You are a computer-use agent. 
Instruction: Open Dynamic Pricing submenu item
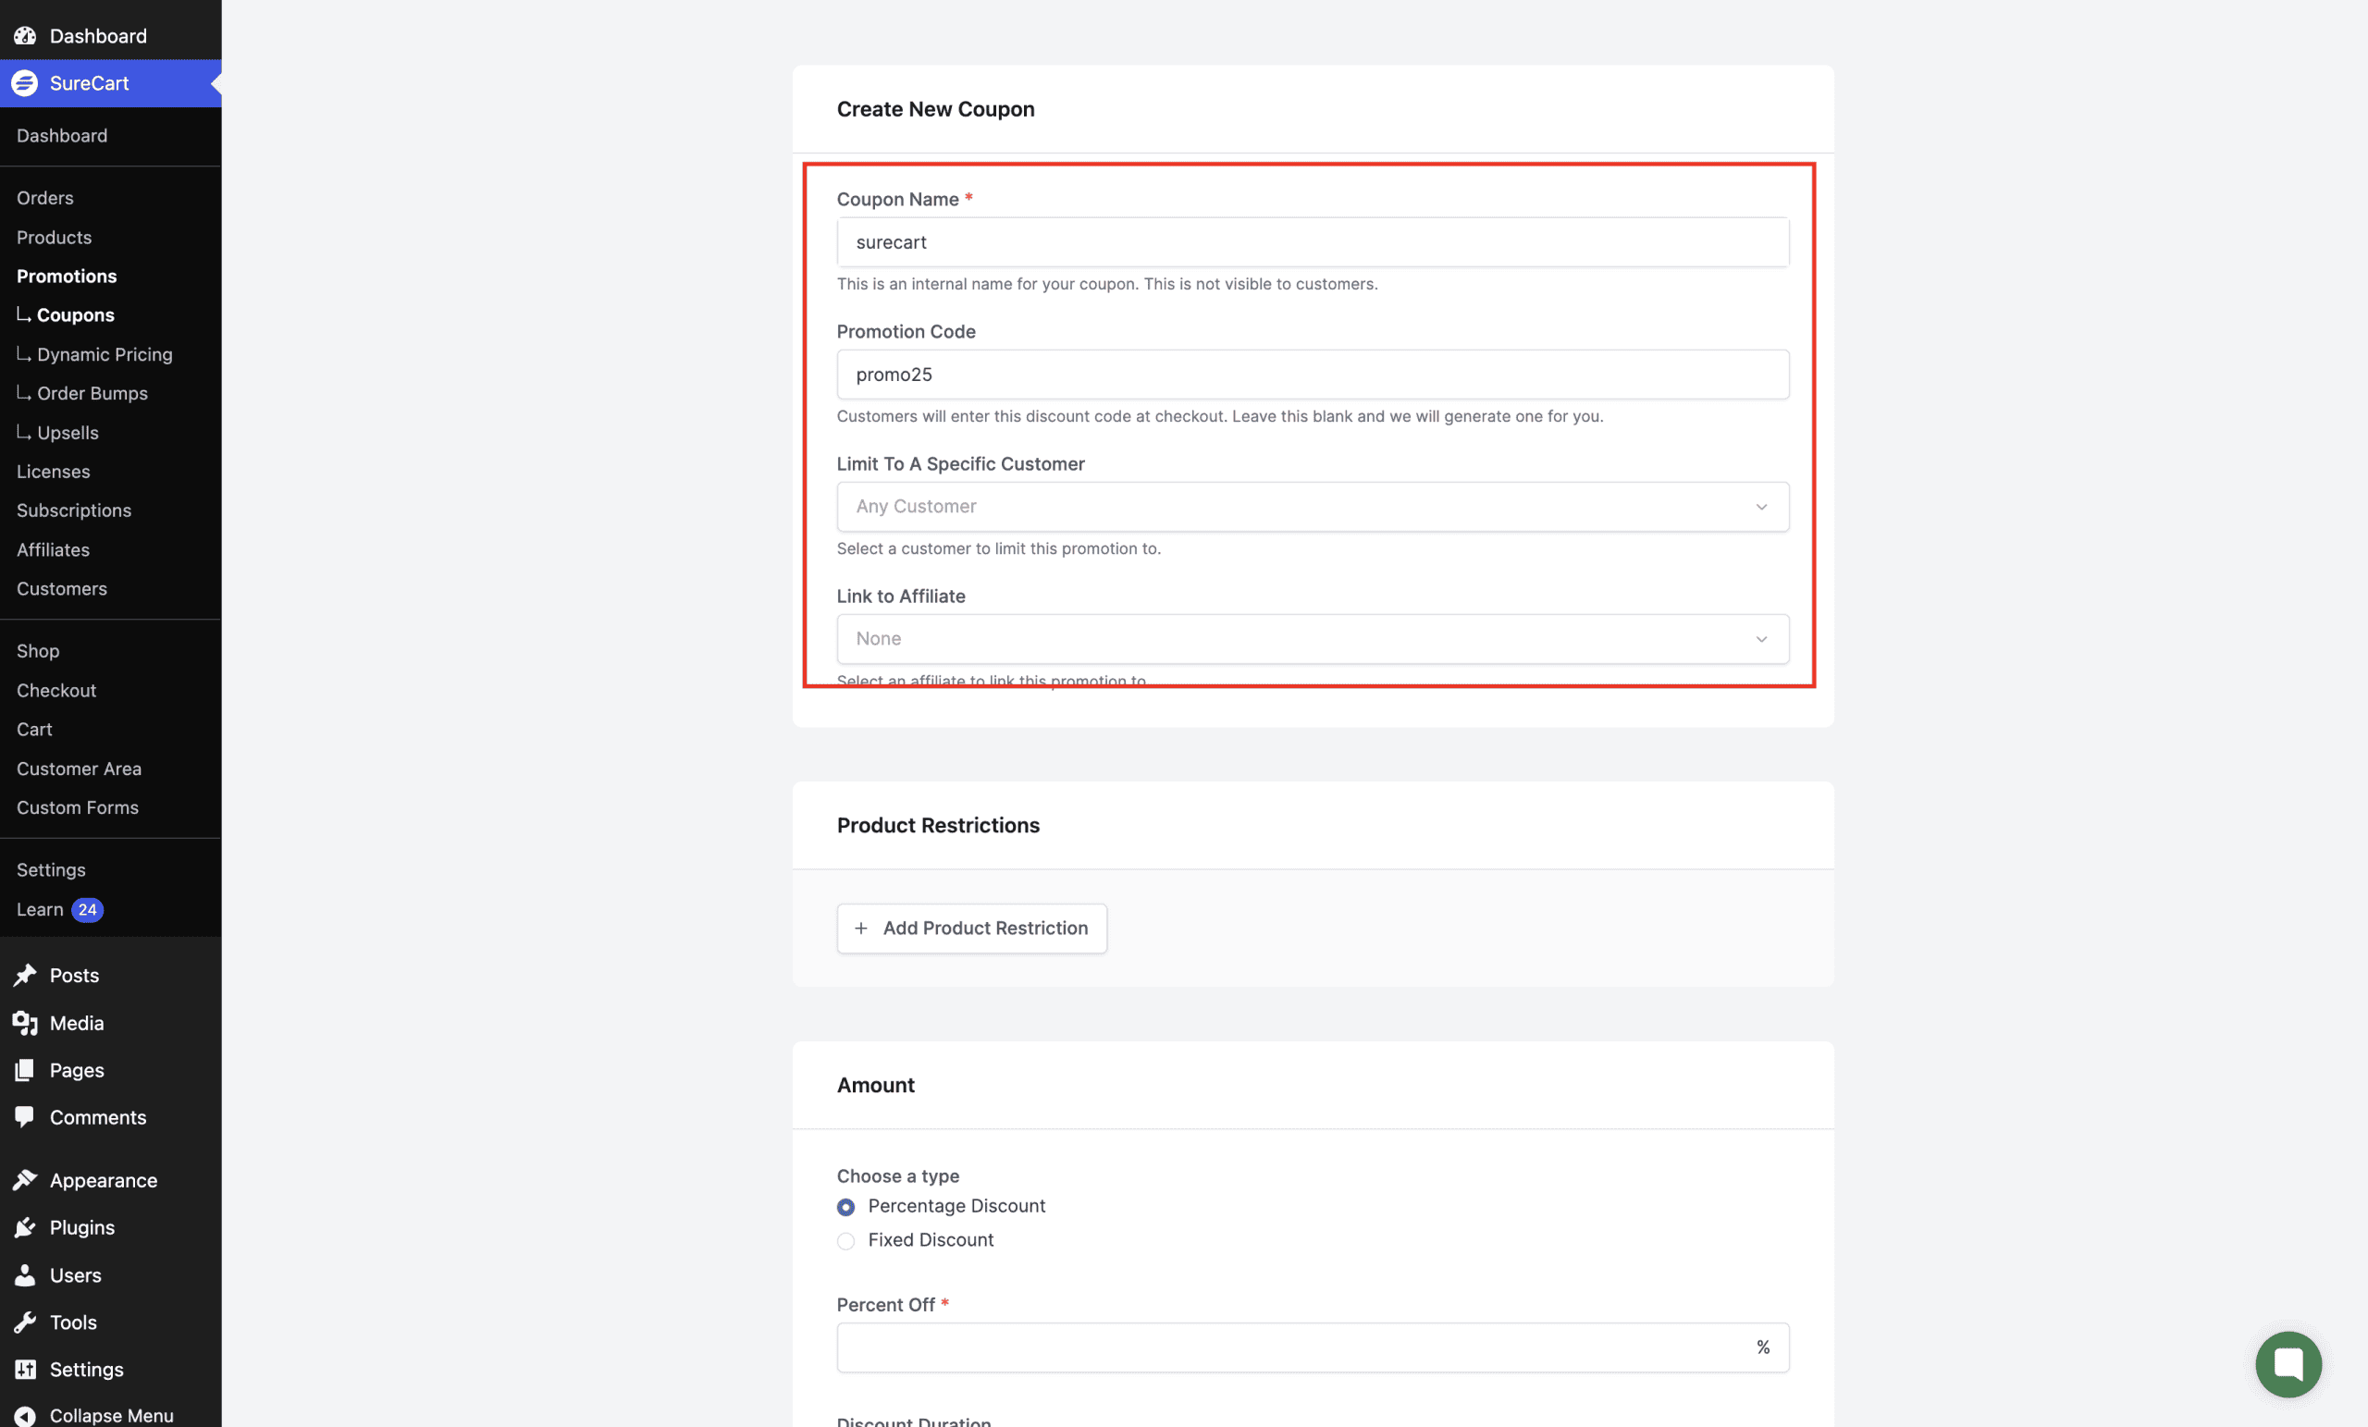105,354
